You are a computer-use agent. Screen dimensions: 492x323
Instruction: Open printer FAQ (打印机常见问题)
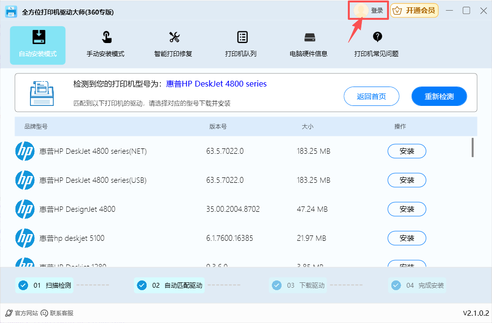[376, 44]
